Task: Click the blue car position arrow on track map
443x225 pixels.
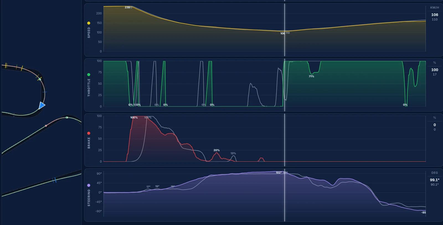Action: [42, 105]
